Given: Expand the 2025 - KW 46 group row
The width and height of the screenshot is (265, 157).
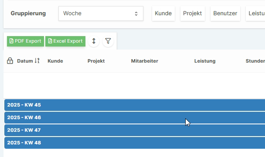Looking at the screenshot, I should coord(135,117).
